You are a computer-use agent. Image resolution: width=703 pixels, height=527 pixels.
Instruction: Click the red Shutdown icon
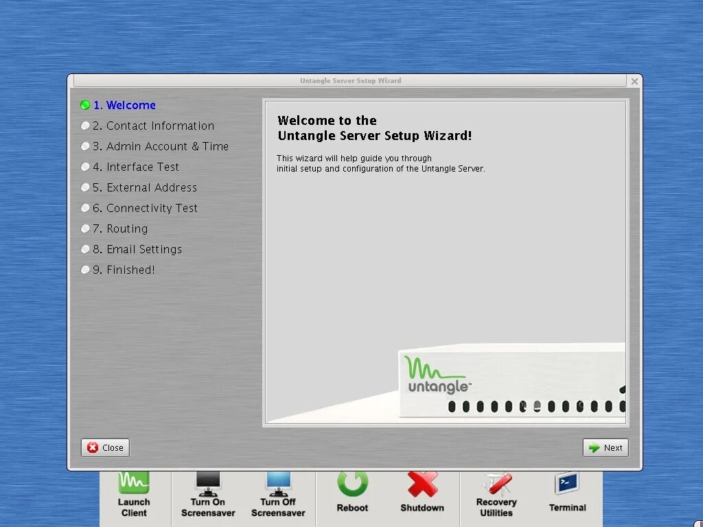click(x=422, y=483)
